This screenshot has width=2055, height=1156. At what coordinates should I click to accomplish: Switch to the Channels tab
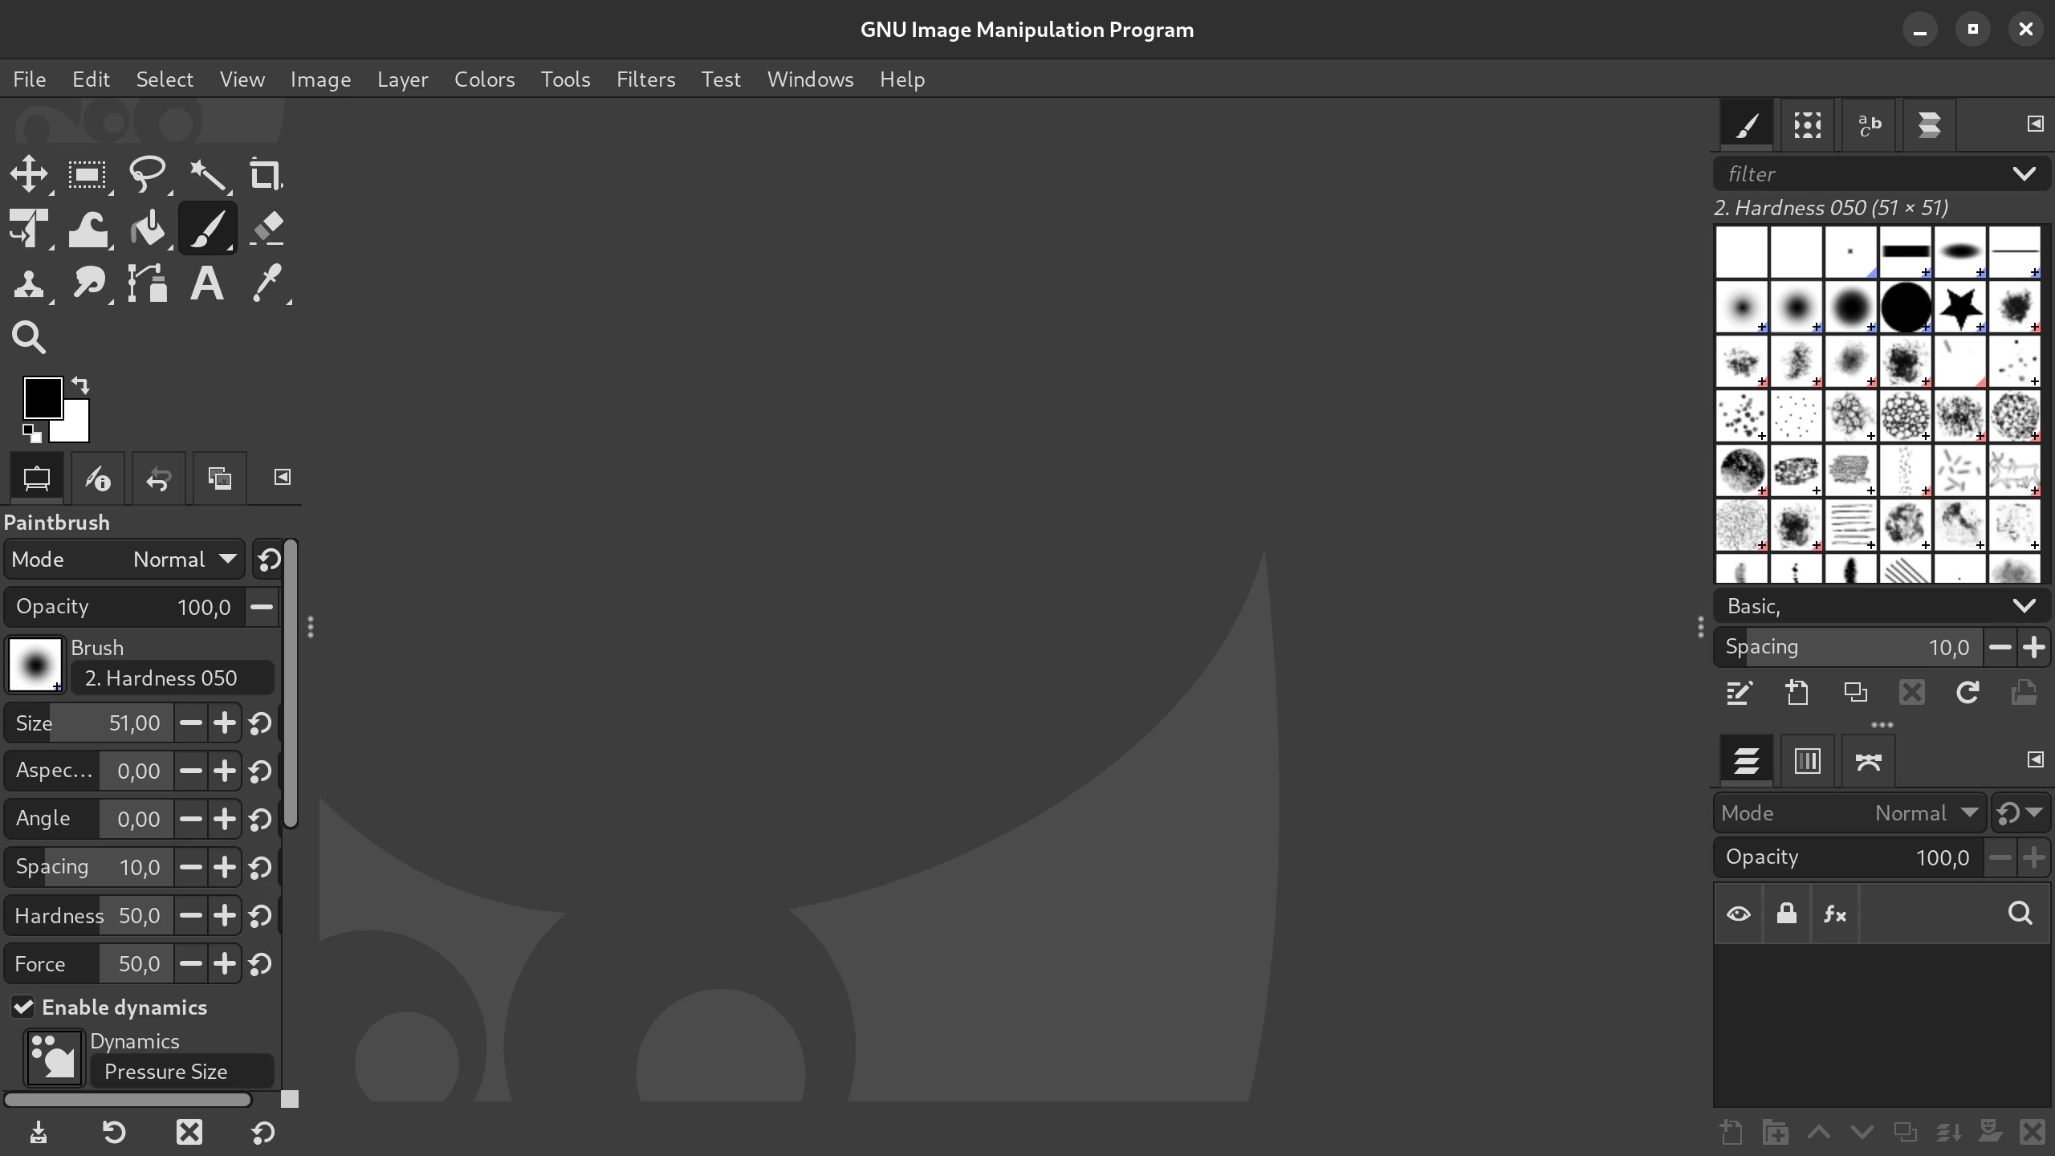pos(1807,760)
